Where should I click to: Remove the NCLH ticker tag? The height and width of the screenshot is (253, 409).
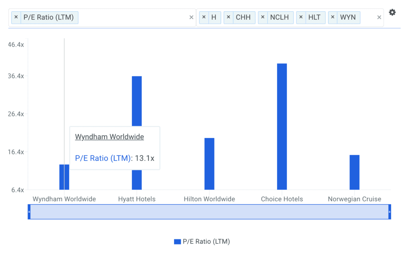[263, 18]
